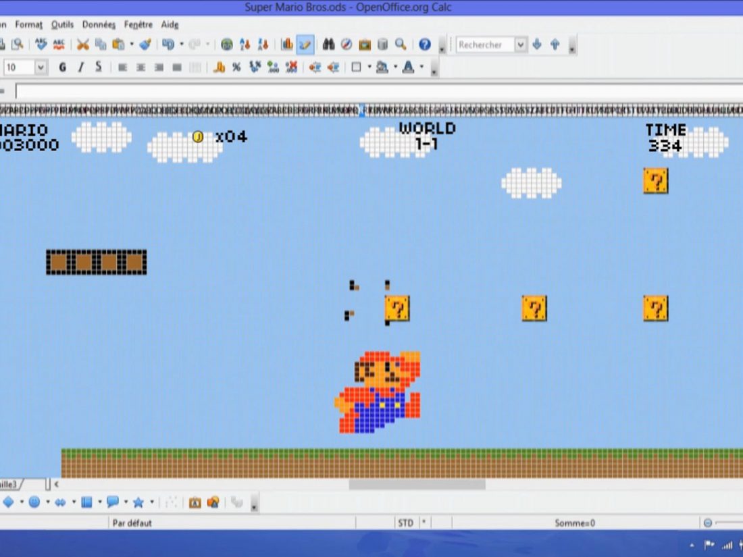
Task: Expand the Paste options arrow
Action: coord(132,45)
